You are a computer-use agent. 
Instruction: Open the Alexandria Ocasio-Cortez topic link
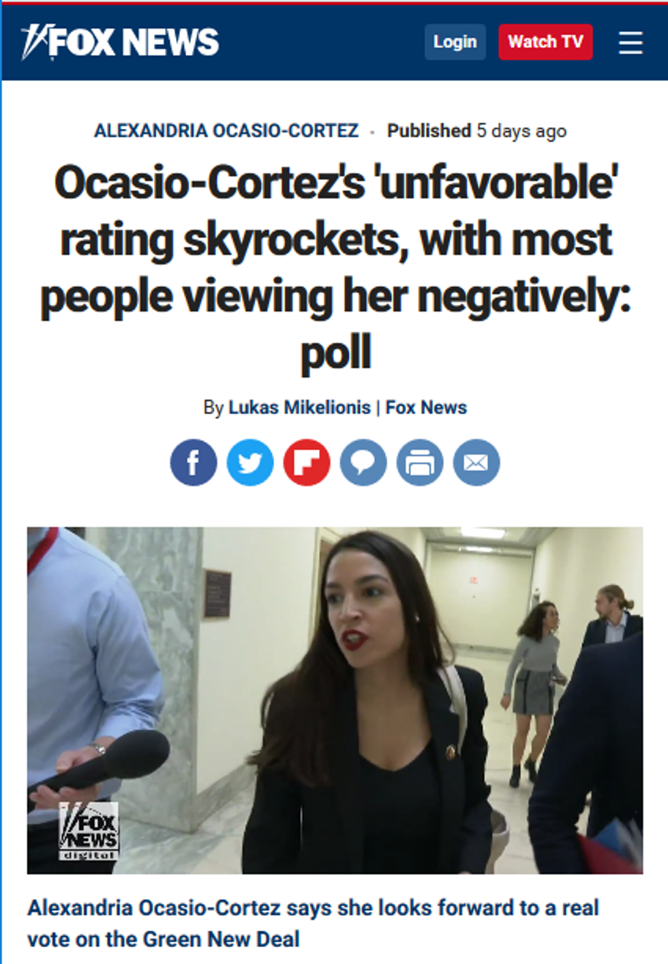tap(226, 130)
